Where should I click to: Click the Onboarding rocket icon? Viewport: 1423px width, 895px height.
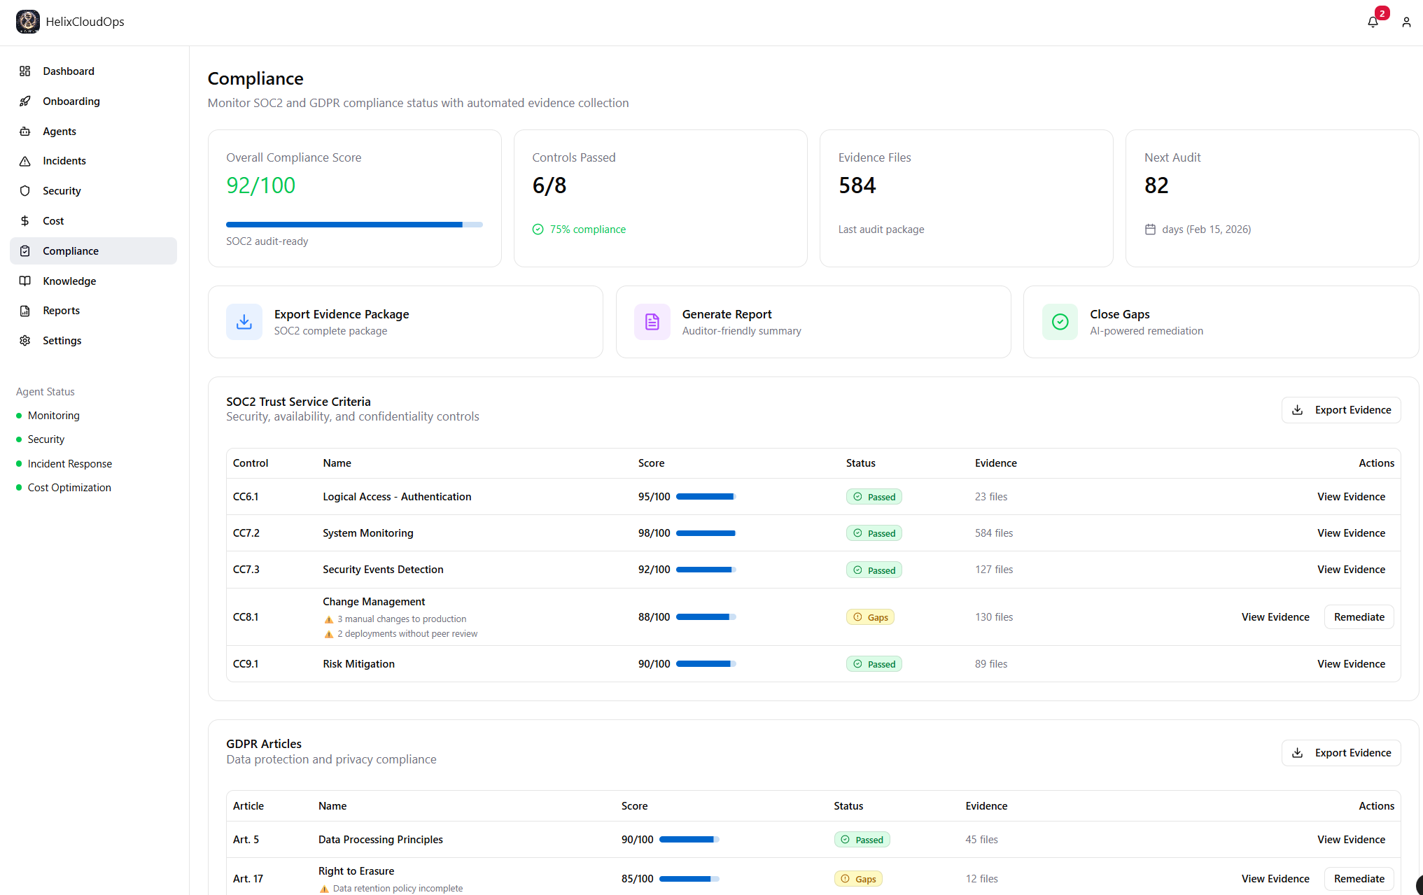point(25,101)
